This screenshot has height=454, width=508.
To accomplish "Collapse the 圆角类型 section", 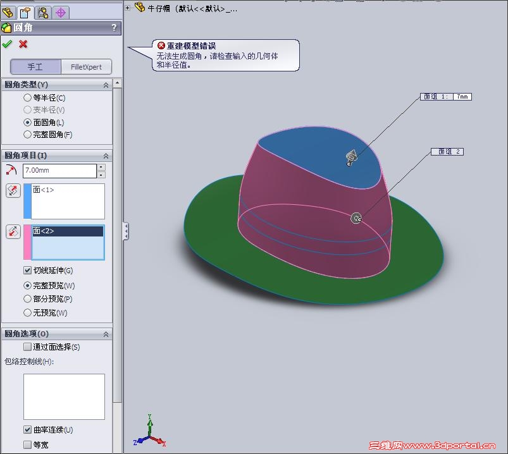I will coord(106,85).
